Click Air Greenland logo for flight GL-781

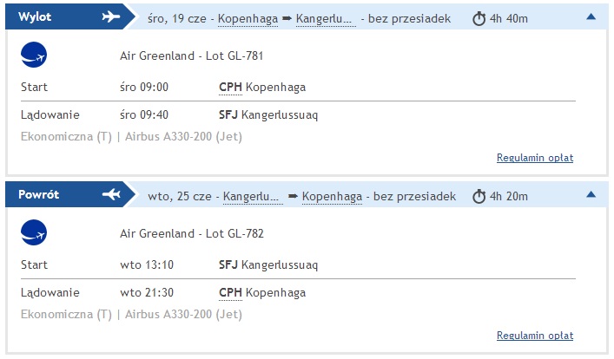click(34, 55)
